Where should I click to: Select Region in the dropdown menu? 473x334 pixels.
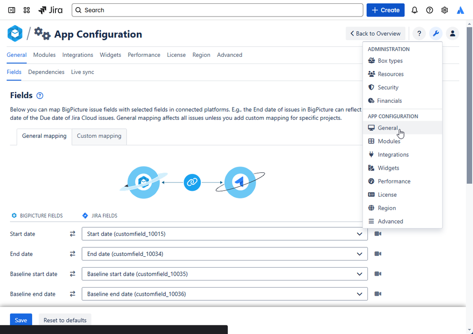pos(402,208)
